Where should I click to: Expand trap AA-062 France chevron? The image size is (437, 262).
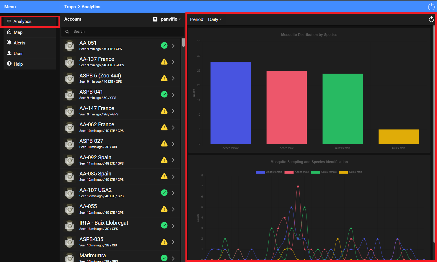click(x=173, y=127)
